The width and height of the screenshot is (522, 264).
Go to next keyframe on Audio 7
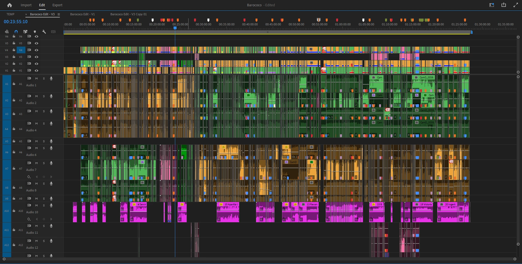point(51,177)
